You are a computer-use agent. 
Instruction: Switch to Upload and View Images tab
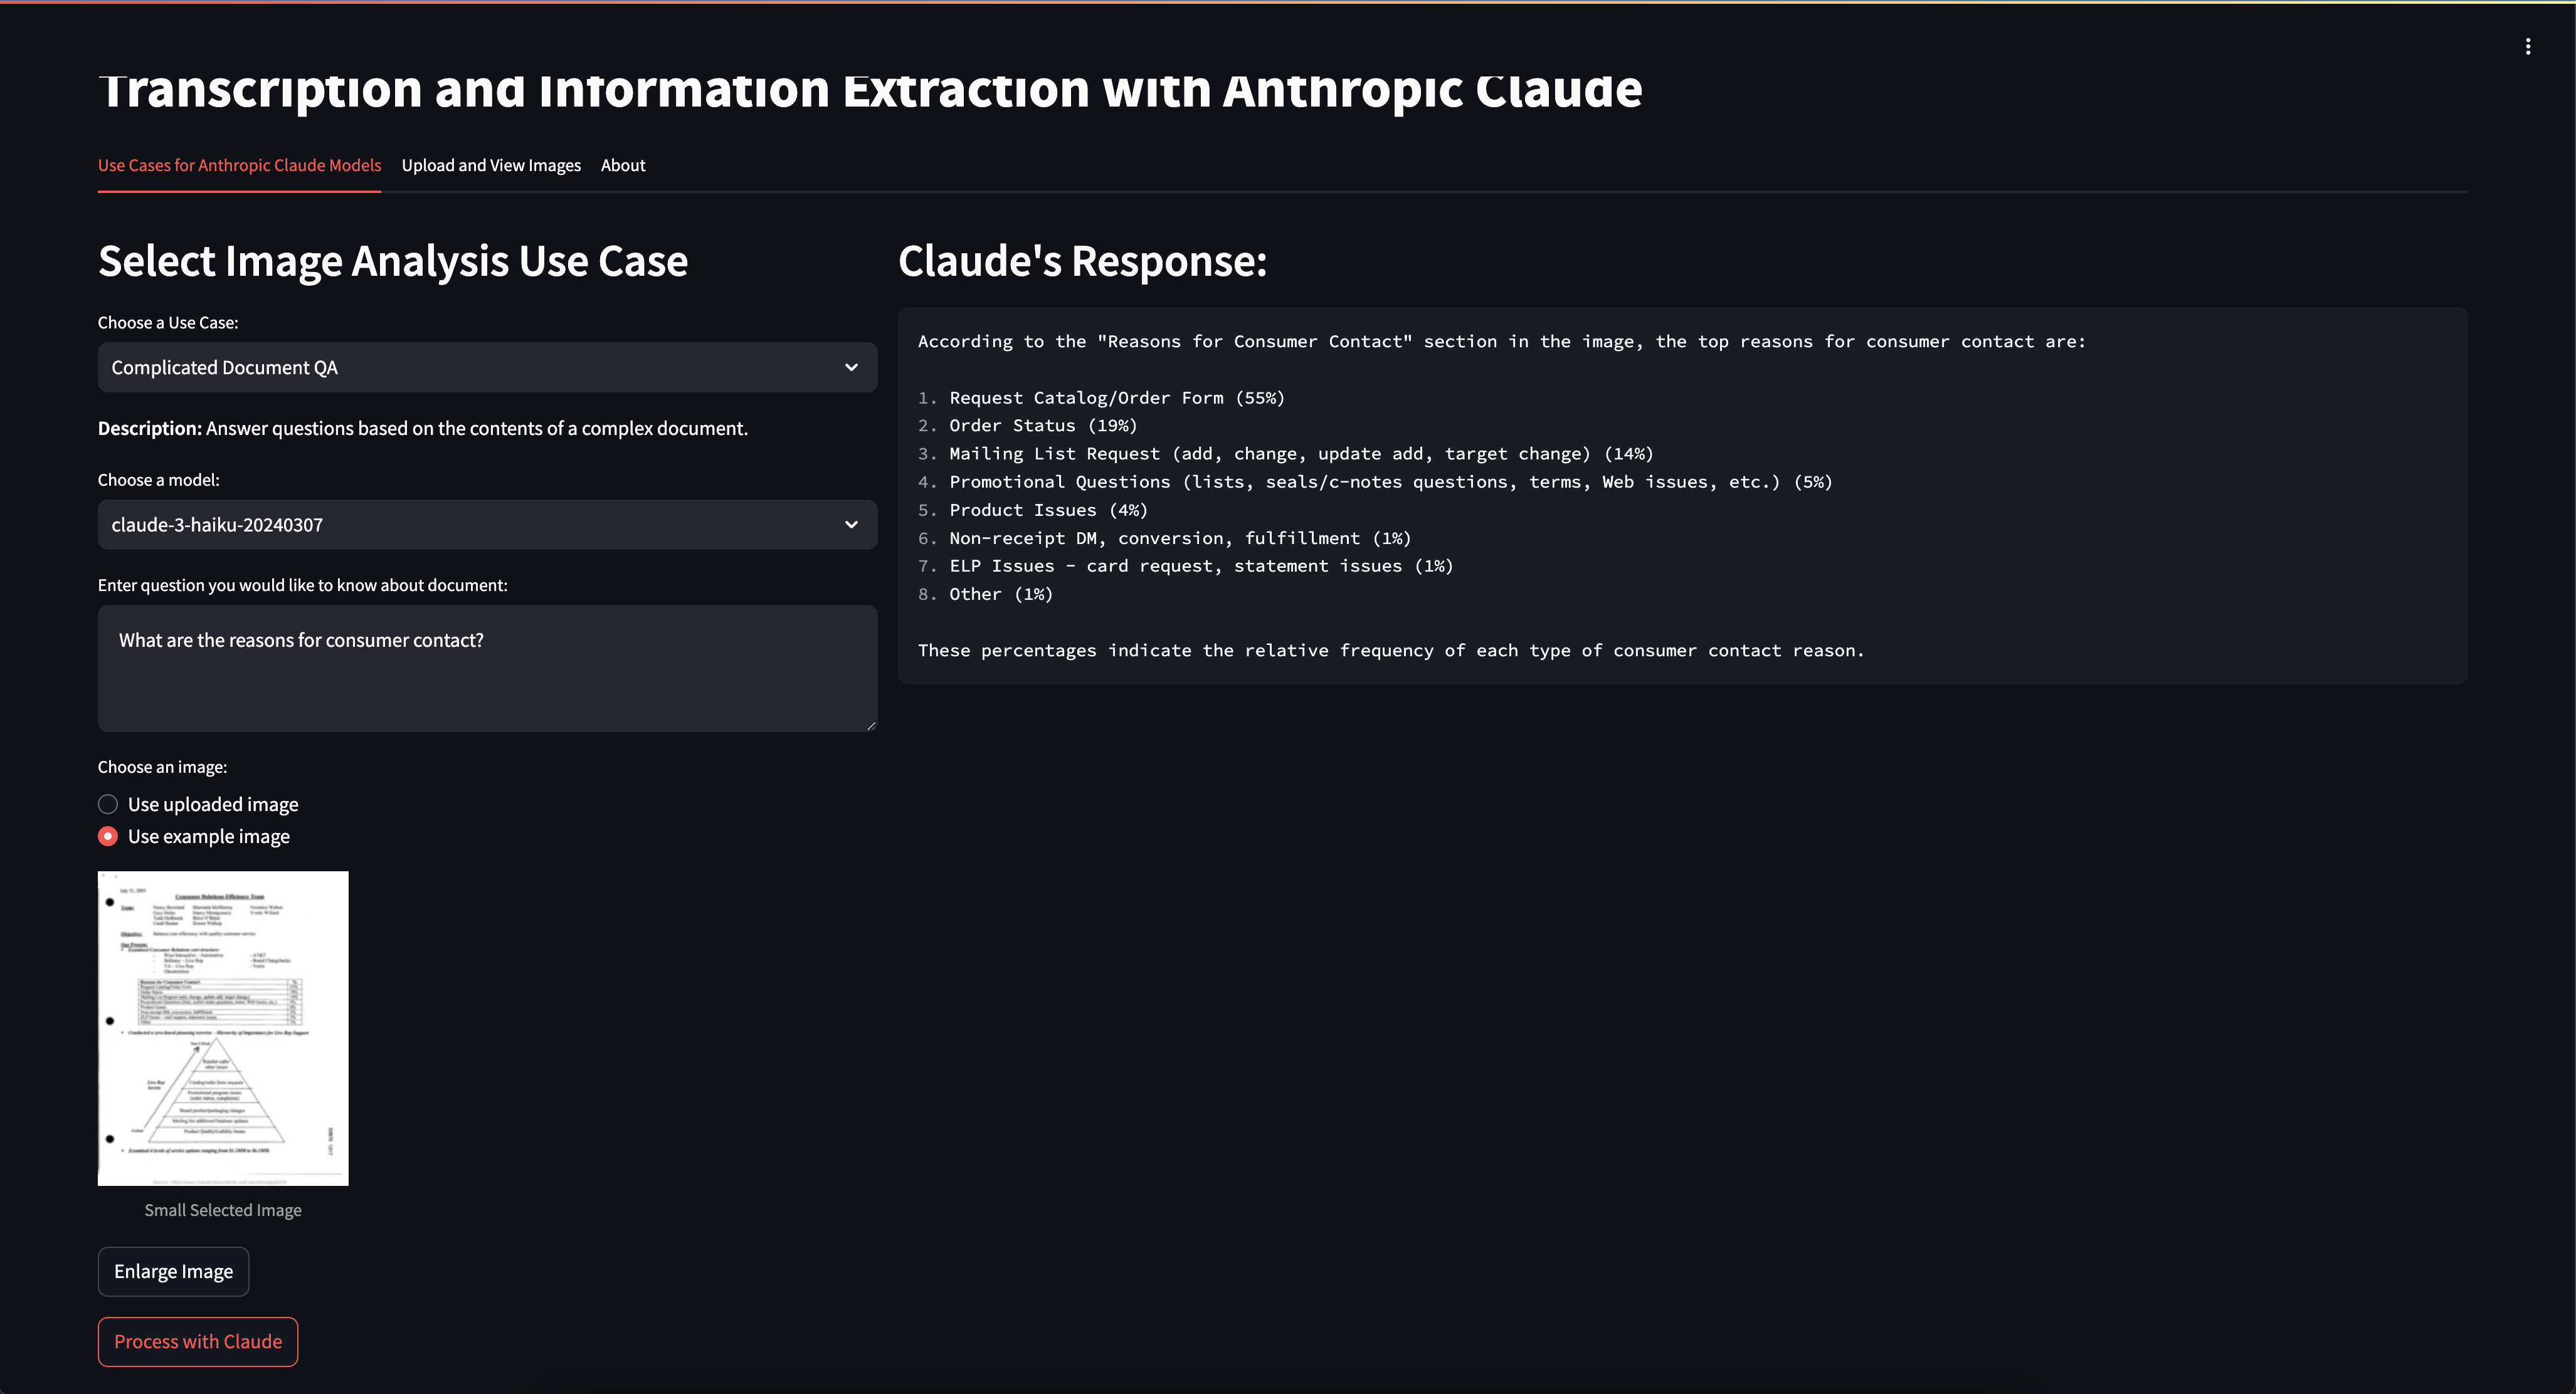coord(491,165)
